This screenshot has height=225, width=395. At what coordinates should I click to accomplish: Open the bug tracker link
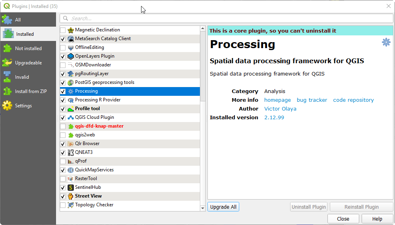point(312,100)
